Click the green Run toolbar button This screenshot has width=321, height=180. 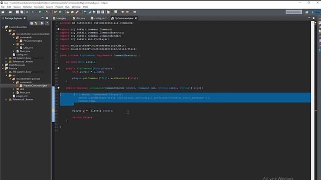coord(40,12)
